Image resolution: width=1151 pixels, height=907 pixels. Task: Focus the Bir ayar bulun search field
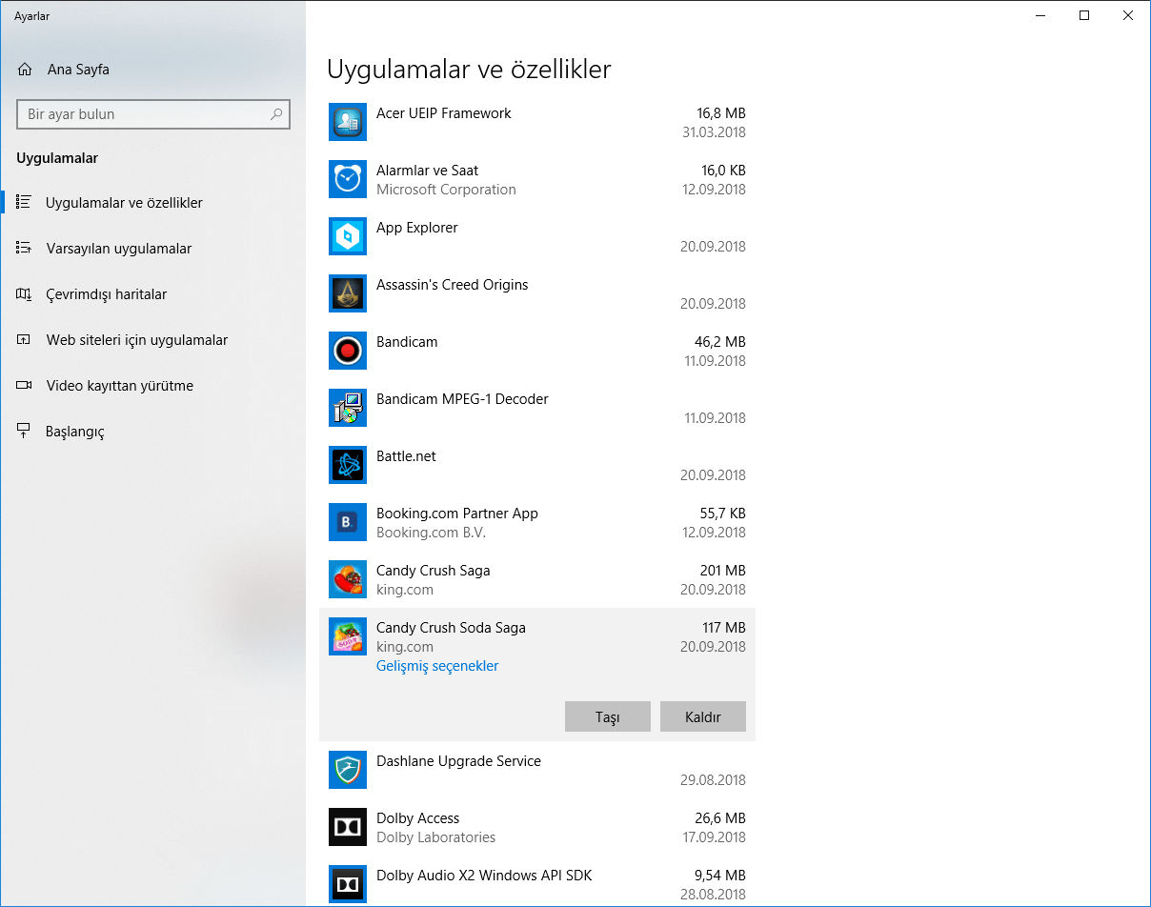pyautogui.click(x=153, y=114)
